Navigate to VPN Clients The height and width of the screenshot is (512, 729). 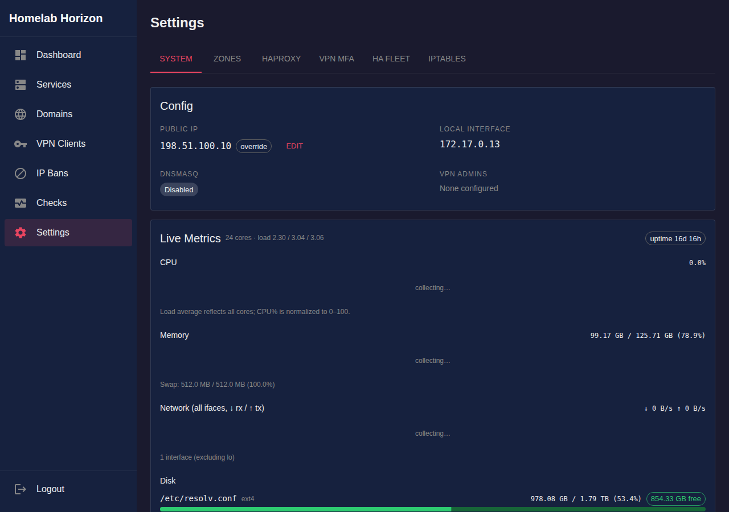pos(68,144)
